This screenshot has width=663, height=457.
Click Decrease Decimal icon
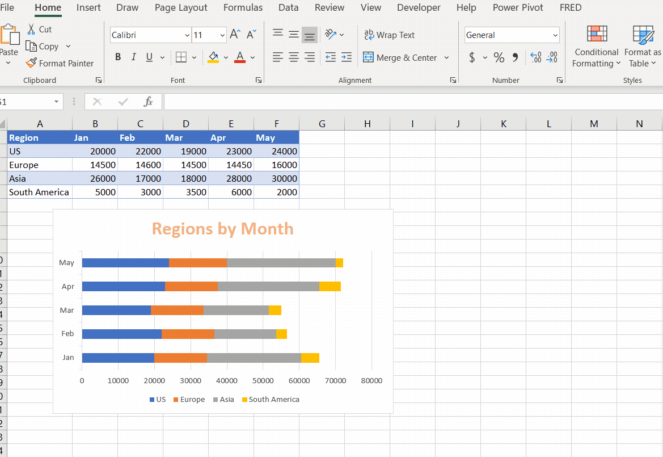(x=552, y=57)
